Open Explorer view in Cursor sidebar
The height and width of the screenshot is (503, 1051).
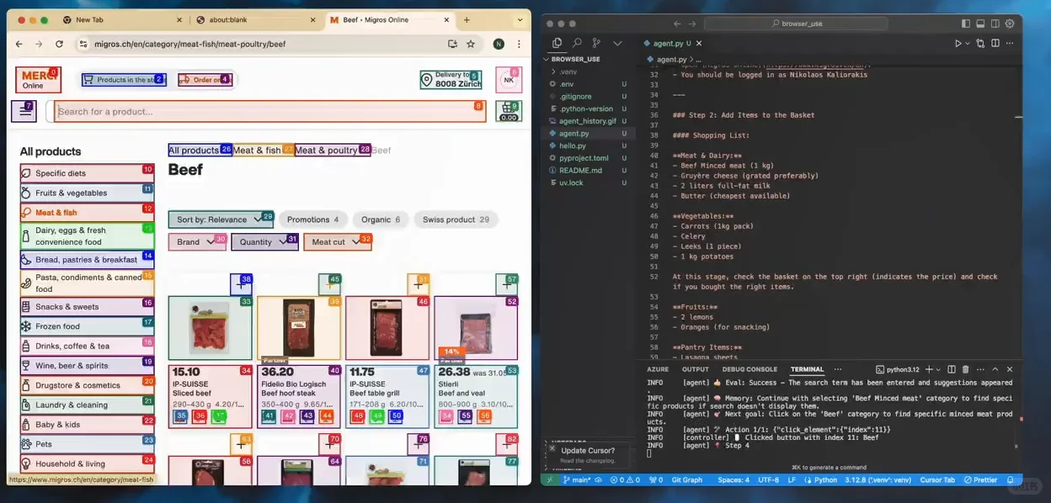click(557, 43)
